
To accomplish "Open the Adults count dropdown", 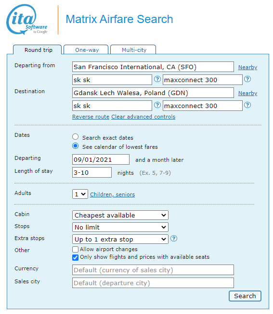I will tap(80, 194).
